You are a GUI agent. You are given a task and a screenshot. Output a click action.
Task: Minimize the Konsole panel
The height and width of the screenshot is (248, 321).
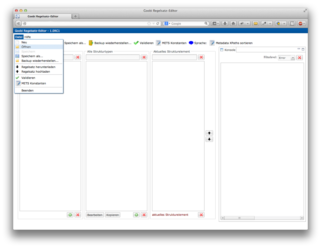pos(299,49)
